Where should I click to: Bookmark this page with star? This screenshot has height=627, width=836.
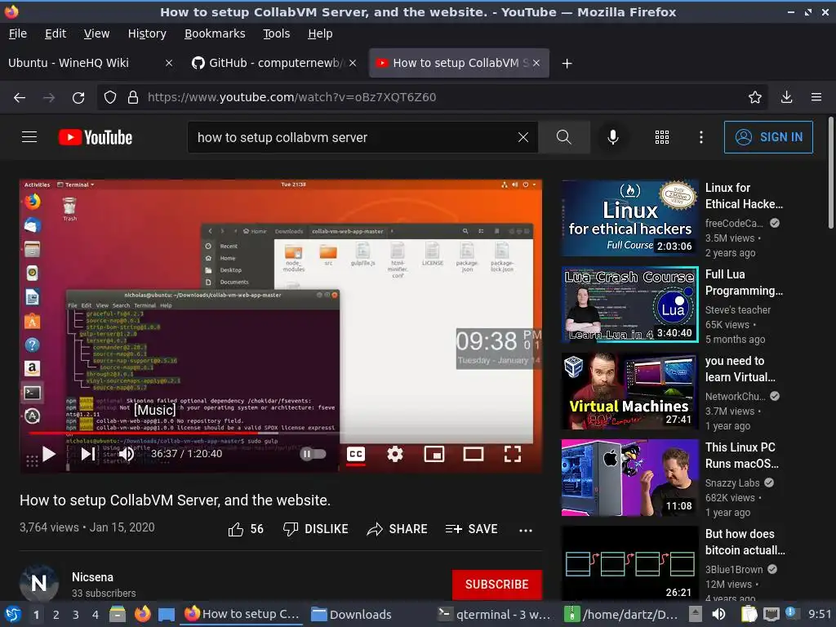[x=755, y=97]
